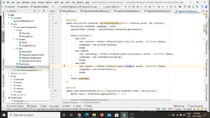Open the Profiler tool window button
210x118 pixels.
(x=66, y=106)
